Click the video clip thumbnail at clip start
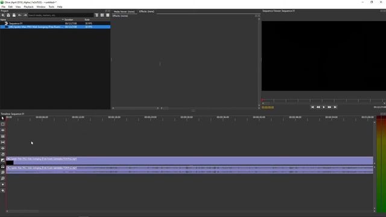The width and height of the screenshot is (386, 217). click(10, 162)
